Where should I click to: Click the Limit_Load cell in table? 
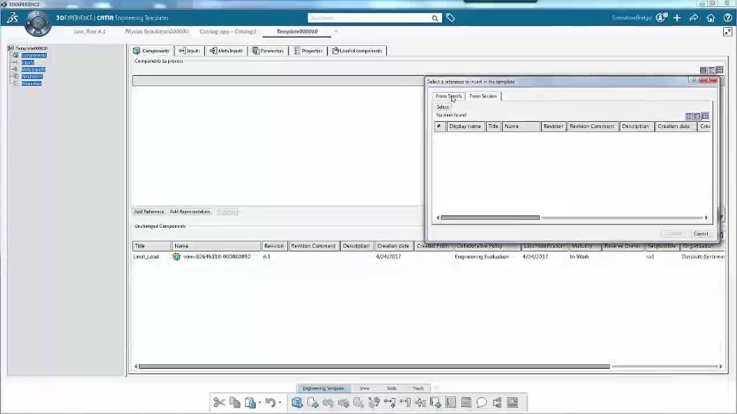pos(146,257)
